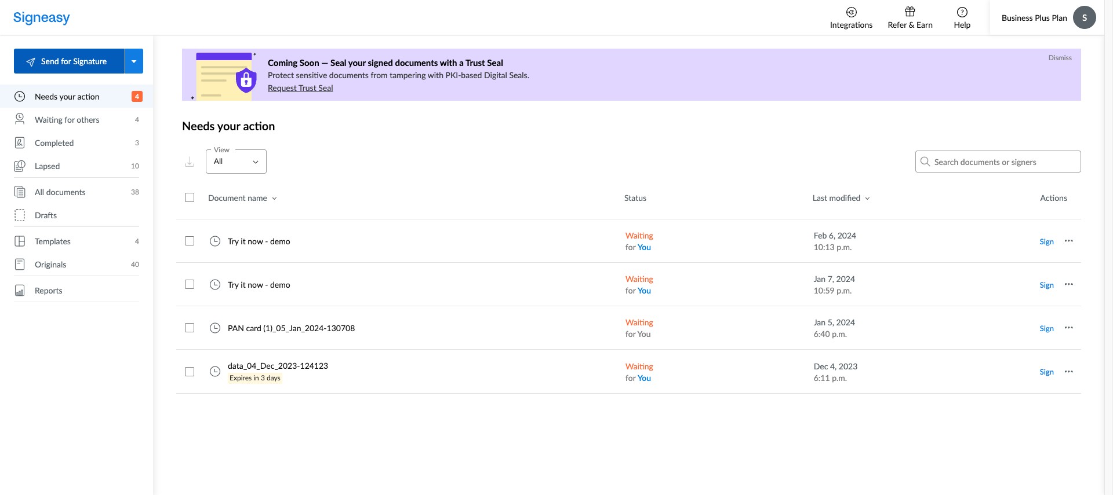Check the PAN card document checkbox
This screenshot has height=495, width=1113.
point(190,328)
